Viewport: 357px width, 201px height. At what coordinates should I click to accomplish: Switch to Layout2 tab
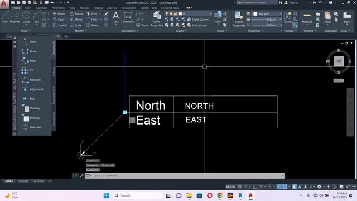[x=38, y=181]
